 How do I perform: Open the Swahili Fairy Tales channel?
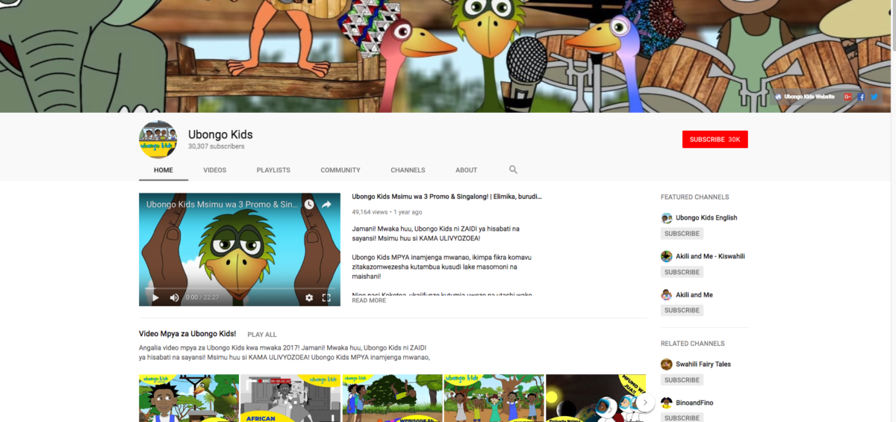[x=703, y=364]
